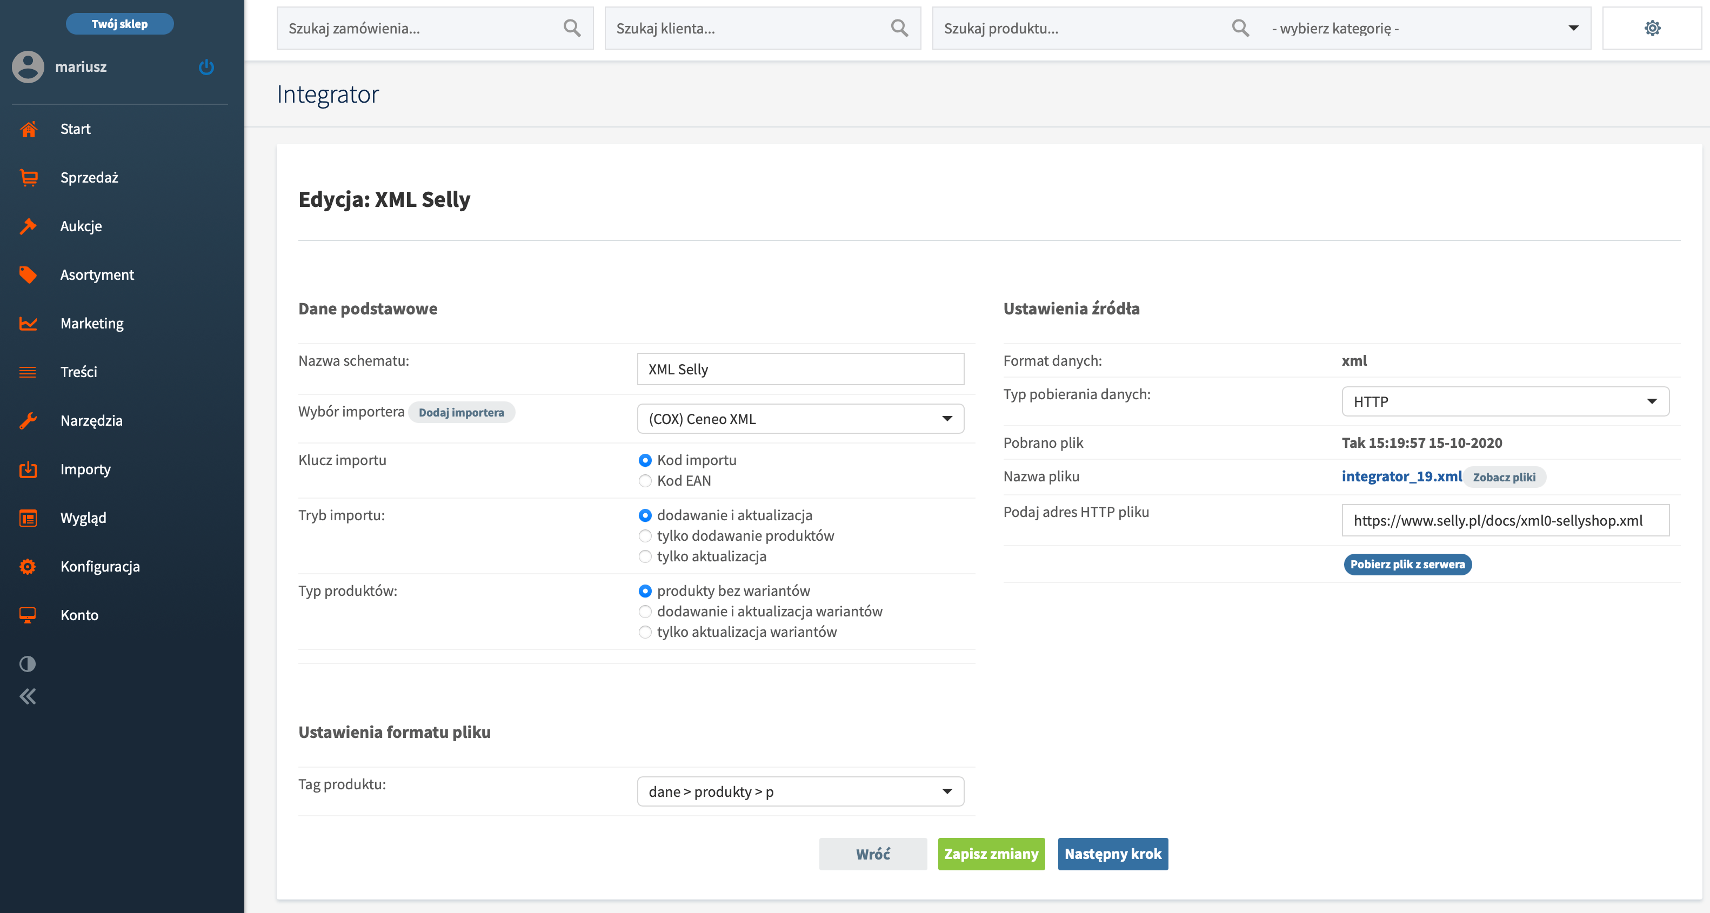Open the Asortyment menu item
This screenshot has width=1710, height=913.
pos(97,274)
